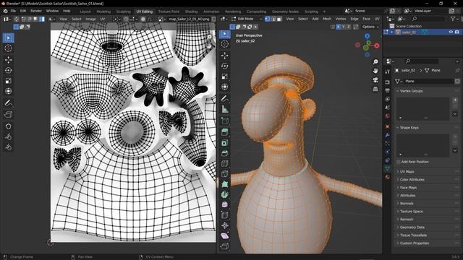Viewport: 463px width, 260px height.
Task: Switch to edge select mode in the 3D viewport
Action: coord(273,19)
